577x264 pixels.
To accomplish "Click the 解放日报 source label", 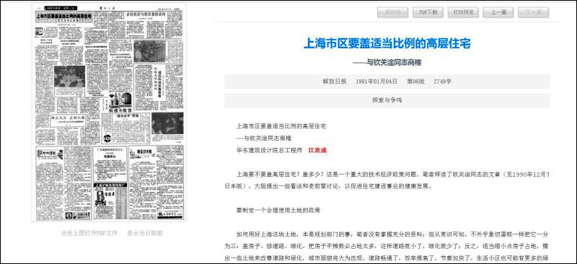I will pos(335,82).
